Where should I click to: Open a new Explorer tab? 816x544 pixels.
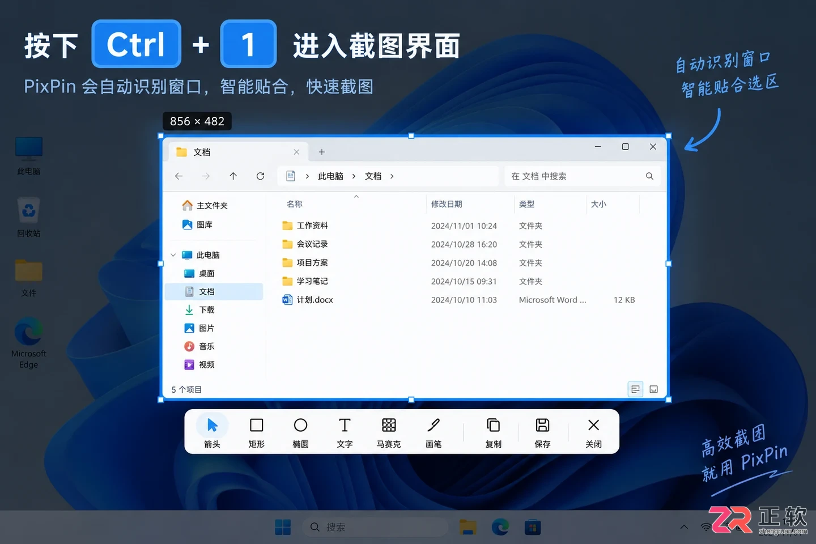(x=321, y=152)
